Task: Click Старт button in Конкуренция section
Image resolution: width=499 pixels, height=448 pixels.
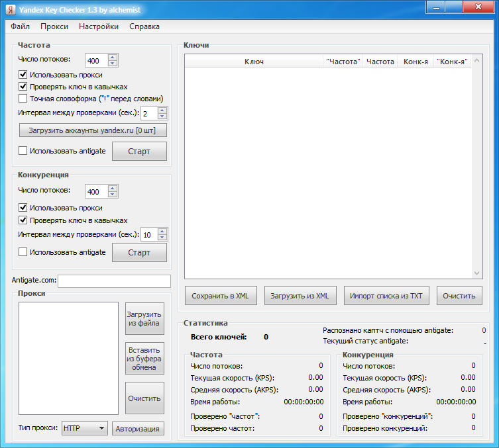Action: point(139,253)
